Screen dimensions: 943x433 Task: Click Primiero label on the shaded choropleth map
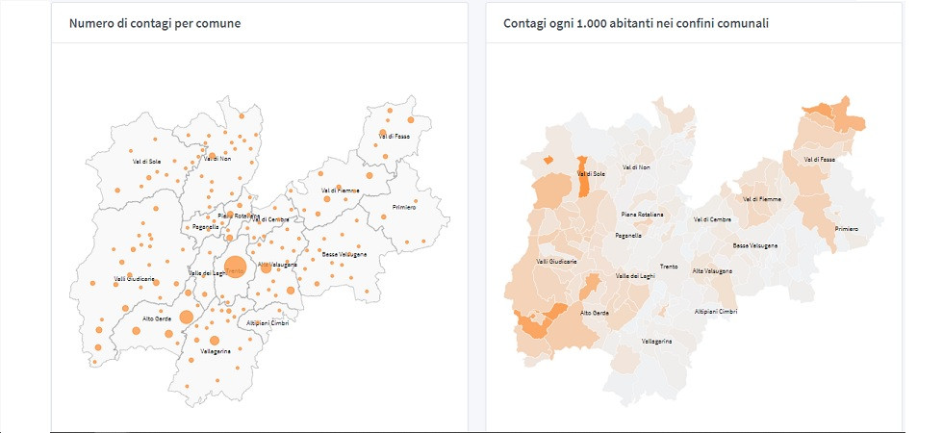pos(846,229)
